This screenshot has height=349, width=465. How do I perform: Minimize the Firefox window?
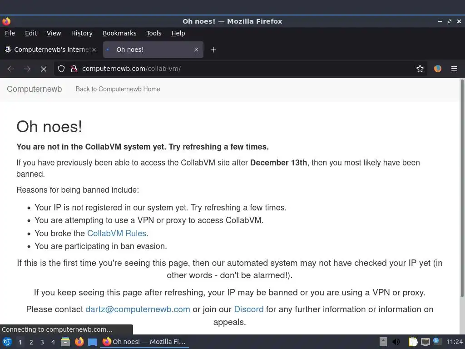440,21
